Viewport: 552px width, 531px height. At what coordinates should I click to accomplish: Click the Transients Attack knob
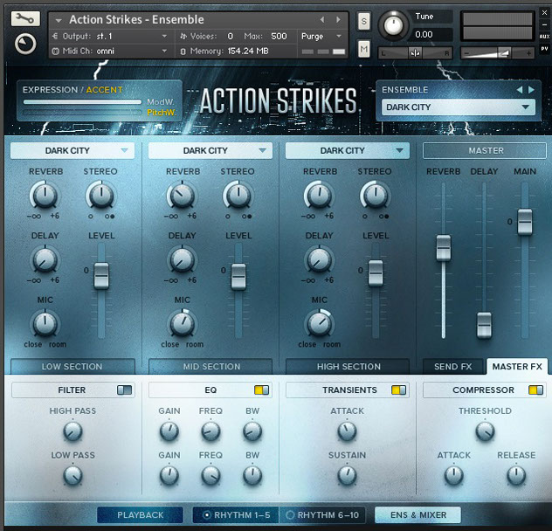point(347,431)
